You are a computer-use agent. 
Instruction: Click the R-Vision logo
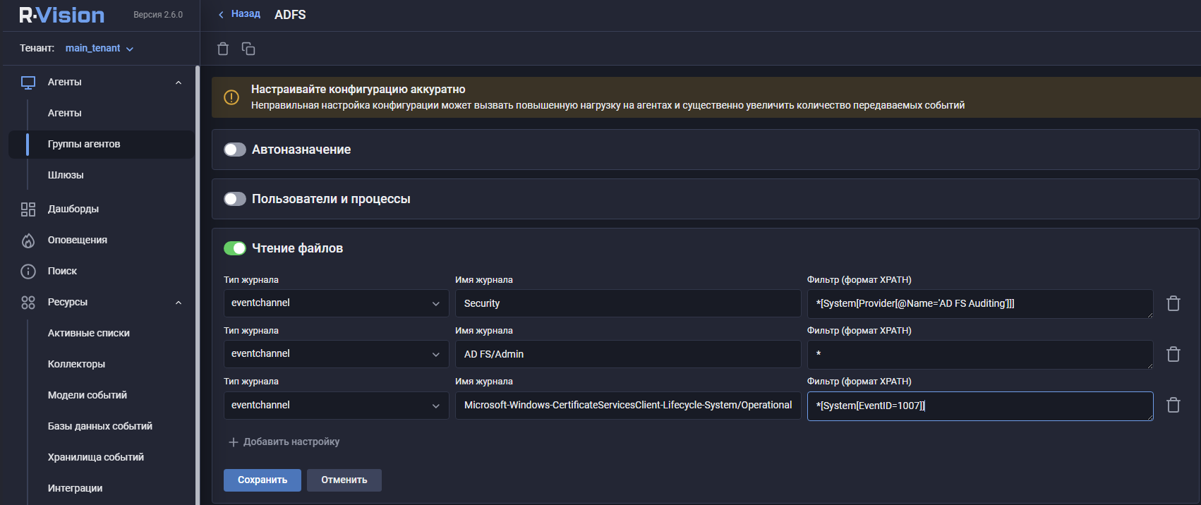[x=62, y=15]
